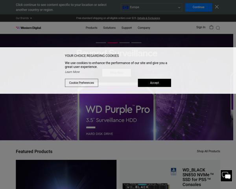Open the Support menu
This screenshot has height=189, width=236.
click(x=127, y=28)
